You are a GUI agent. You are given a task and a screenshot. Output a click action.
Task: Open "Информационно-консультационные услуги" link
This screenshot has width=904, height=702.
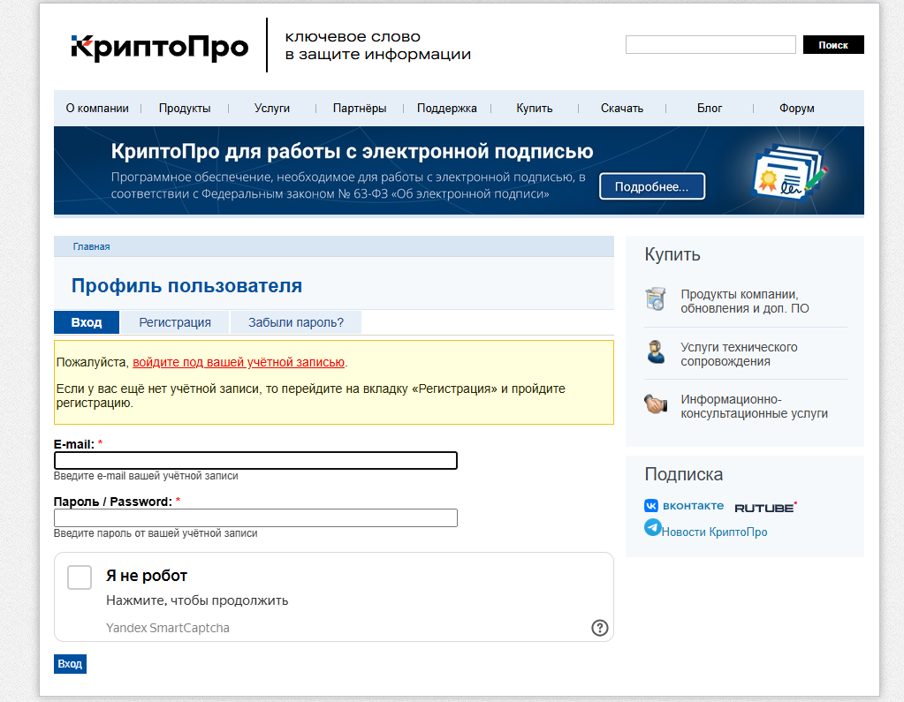pyautogui.click(x=754, y=406)
